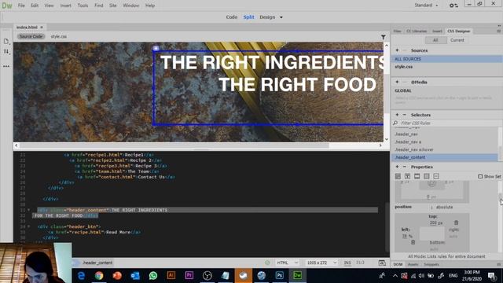Add a new CSS property
Viewport: 503px width, 283px height.
tap(397, 167)
